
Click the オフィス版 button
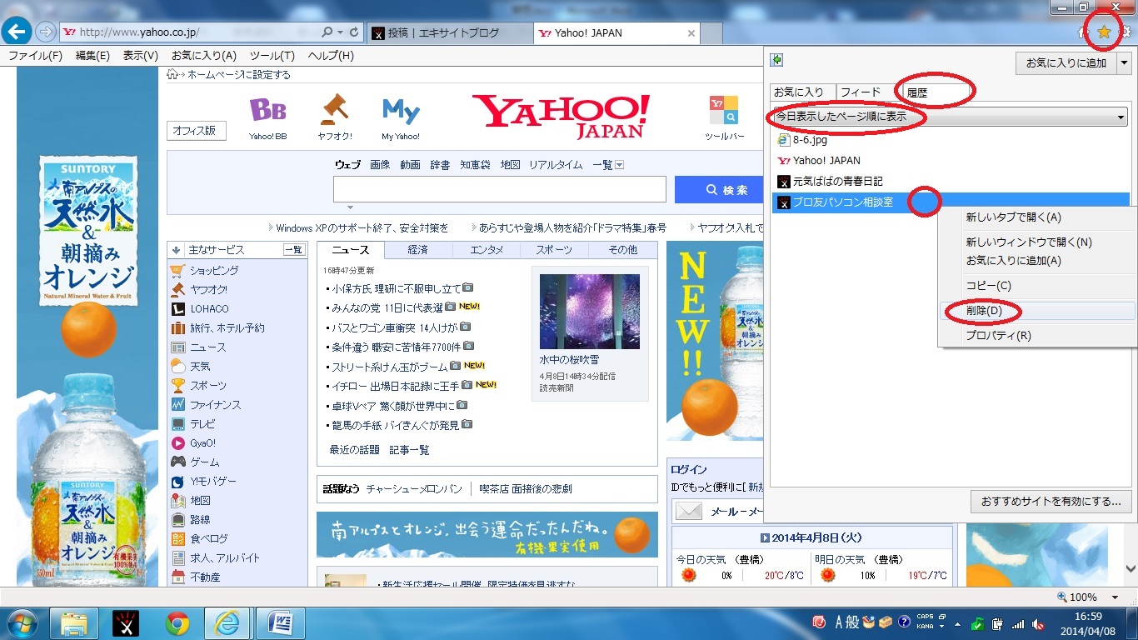pos(197,131)
